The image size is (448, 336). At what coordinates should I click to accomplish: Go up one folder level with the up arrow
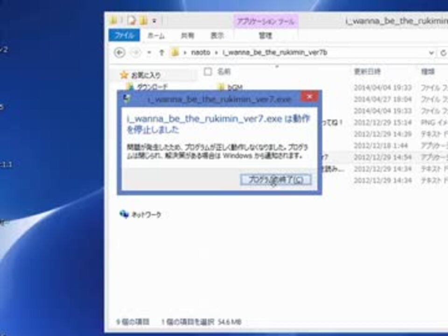click(x=161, y=53)
